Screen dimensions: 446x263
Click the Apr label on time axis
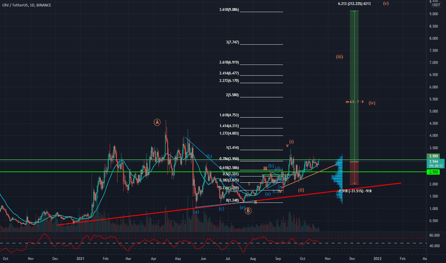(x=154, y=259)
